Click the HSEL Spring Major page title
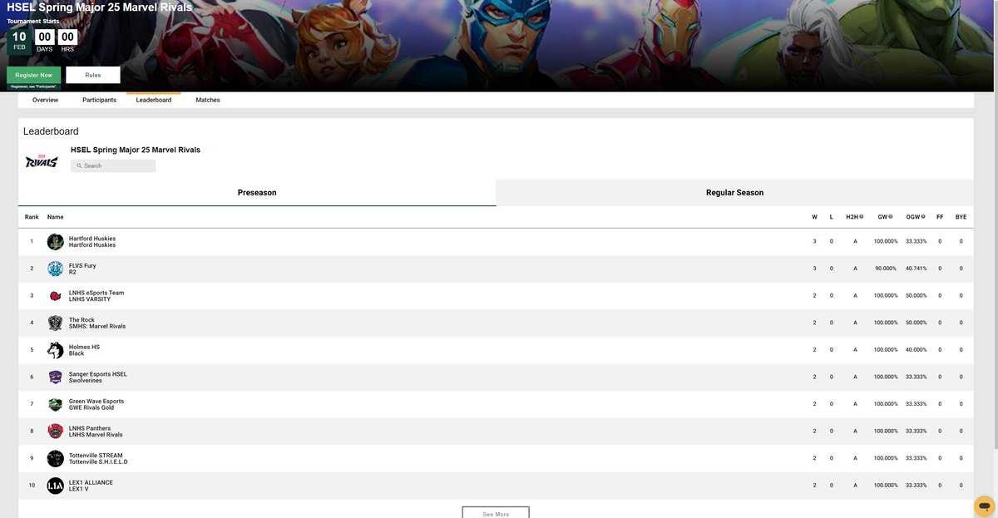 [x=99, y=7]
